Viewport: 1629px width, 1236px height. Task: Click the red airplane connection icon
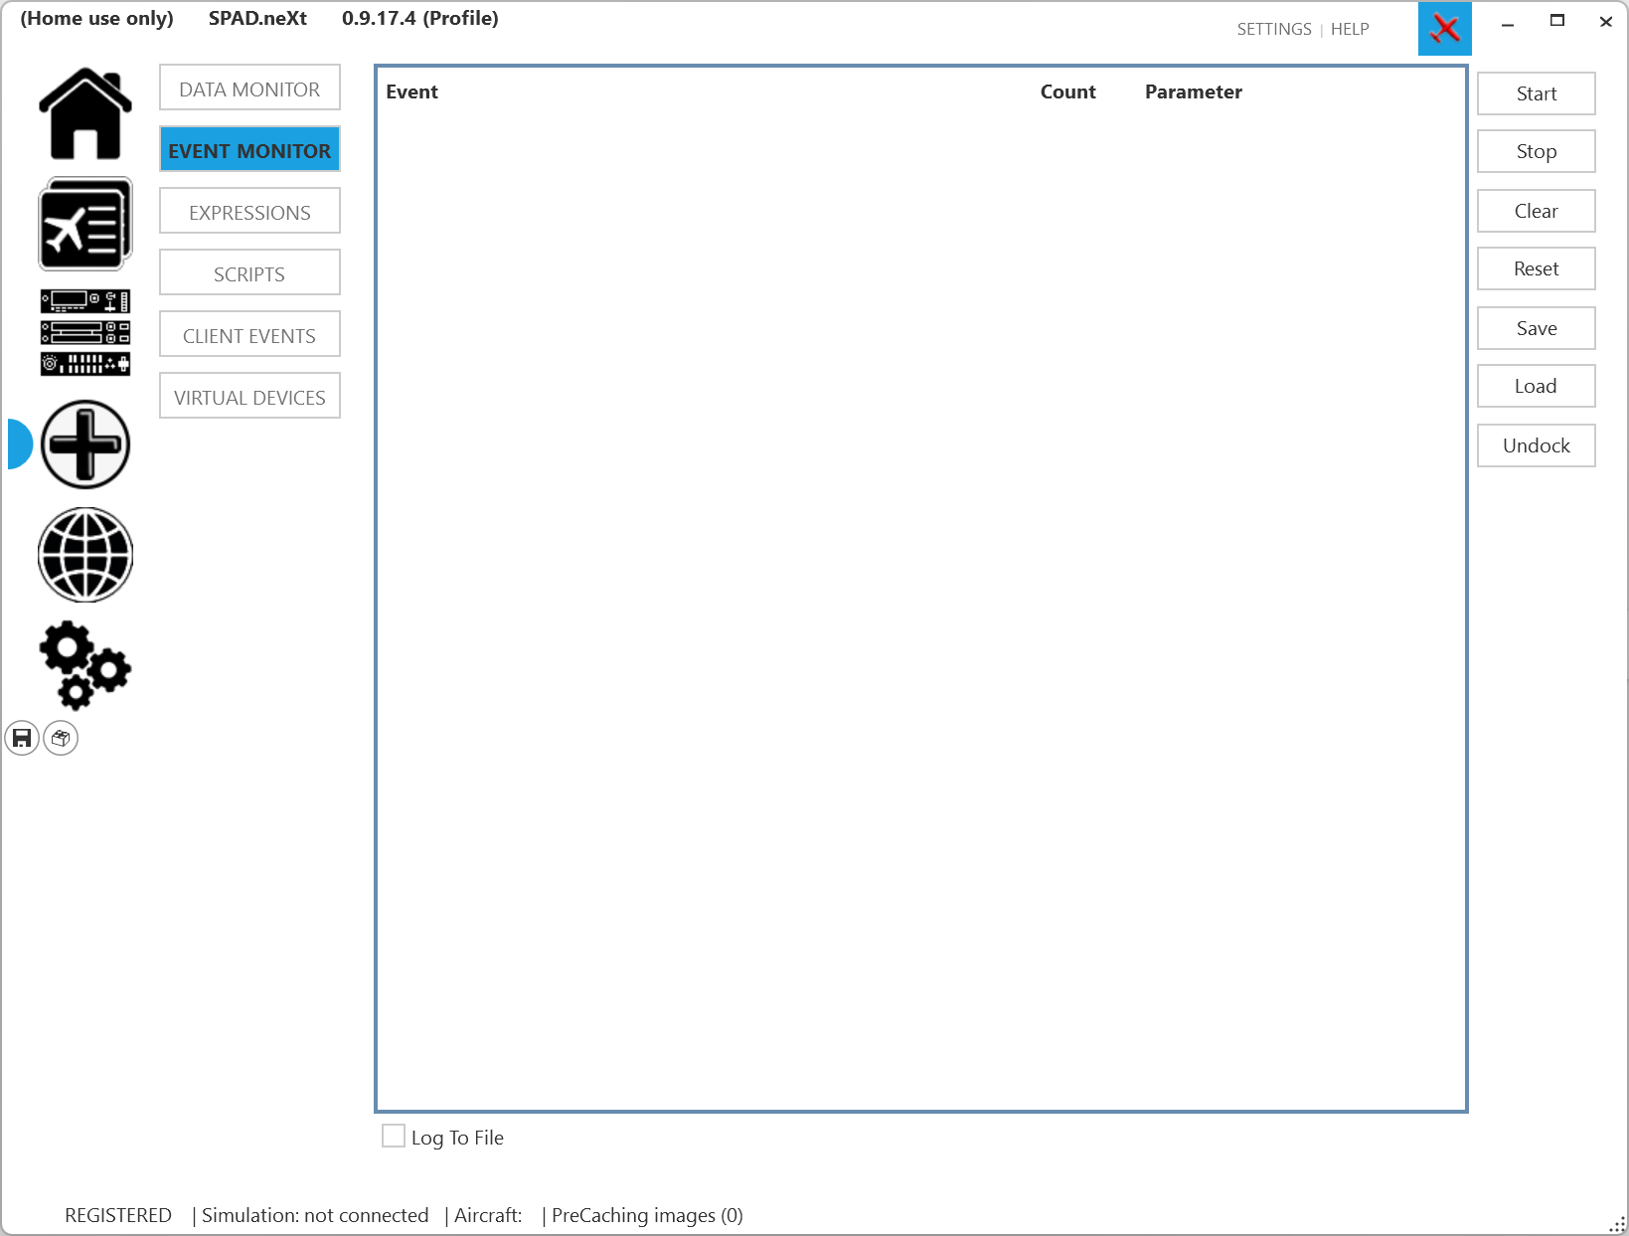[1445, 29]
